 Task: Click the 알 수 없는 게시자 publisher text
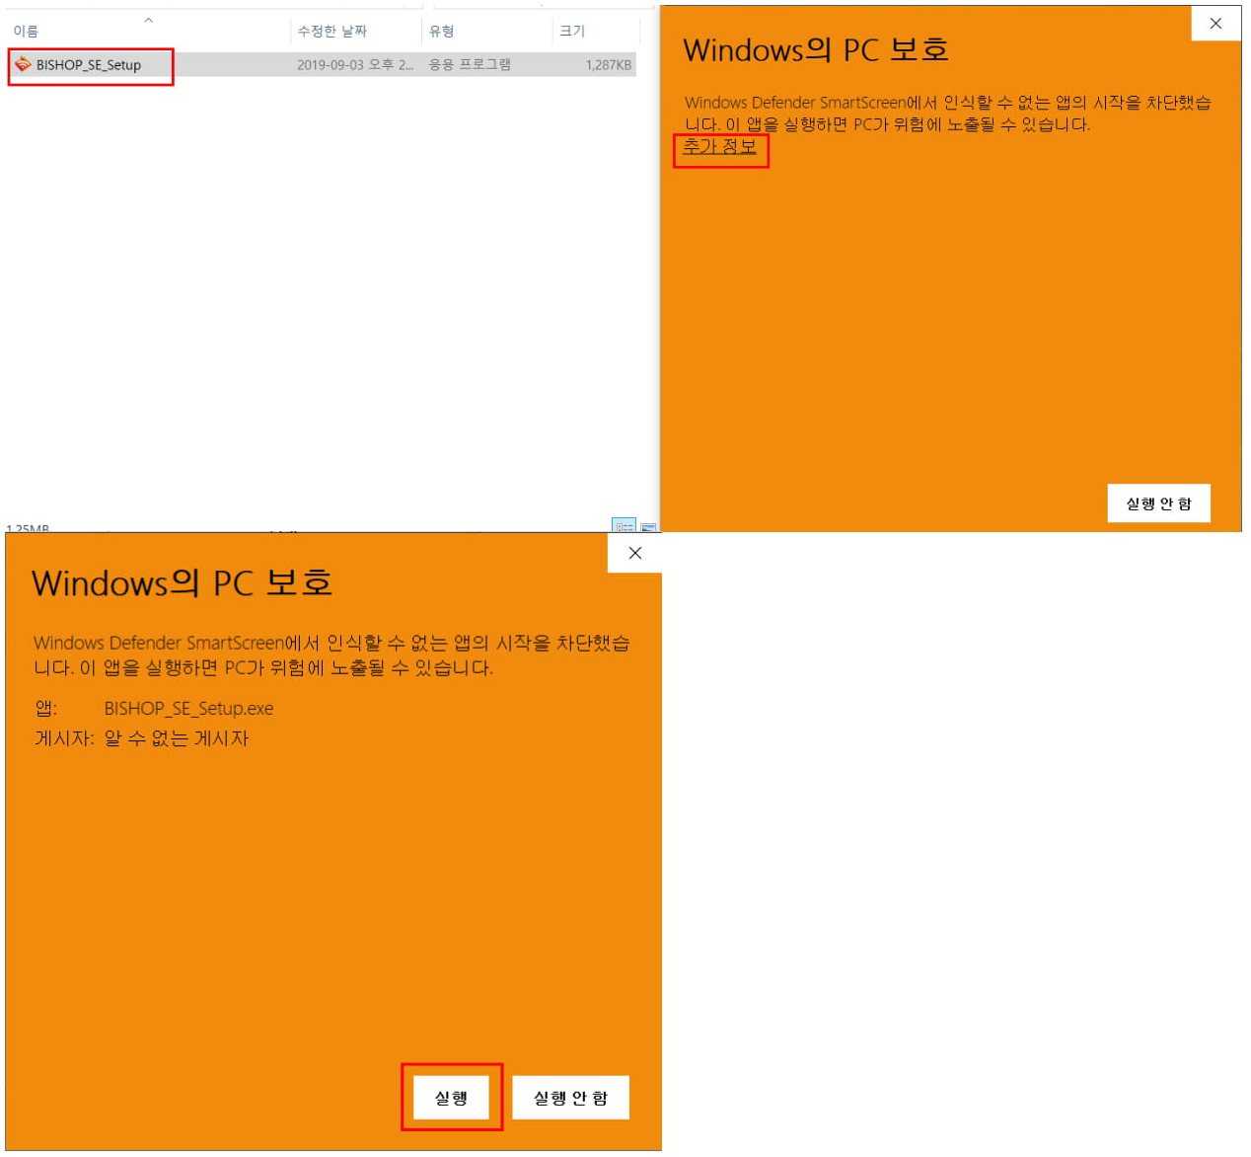pyautogui.click(x=177, y=738)
